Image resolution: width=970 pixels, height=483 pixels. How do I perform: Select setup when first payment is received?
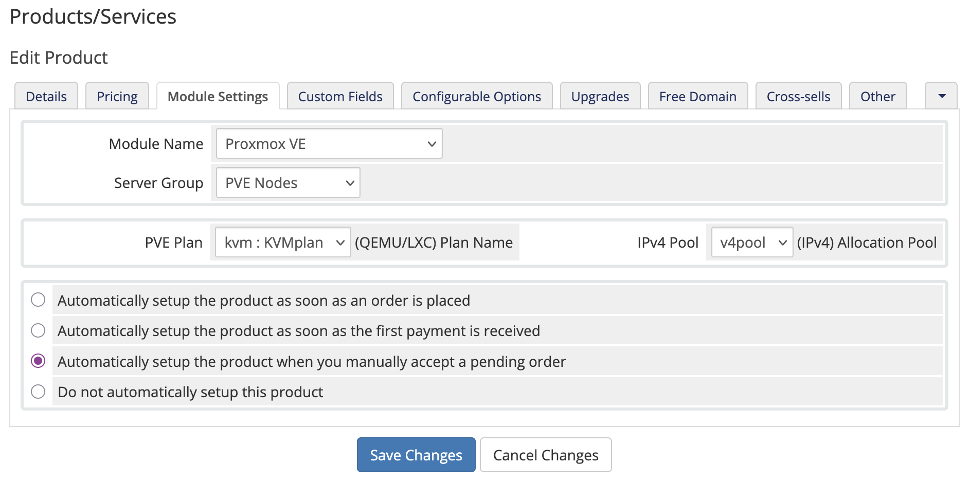(x=38, y=330)
